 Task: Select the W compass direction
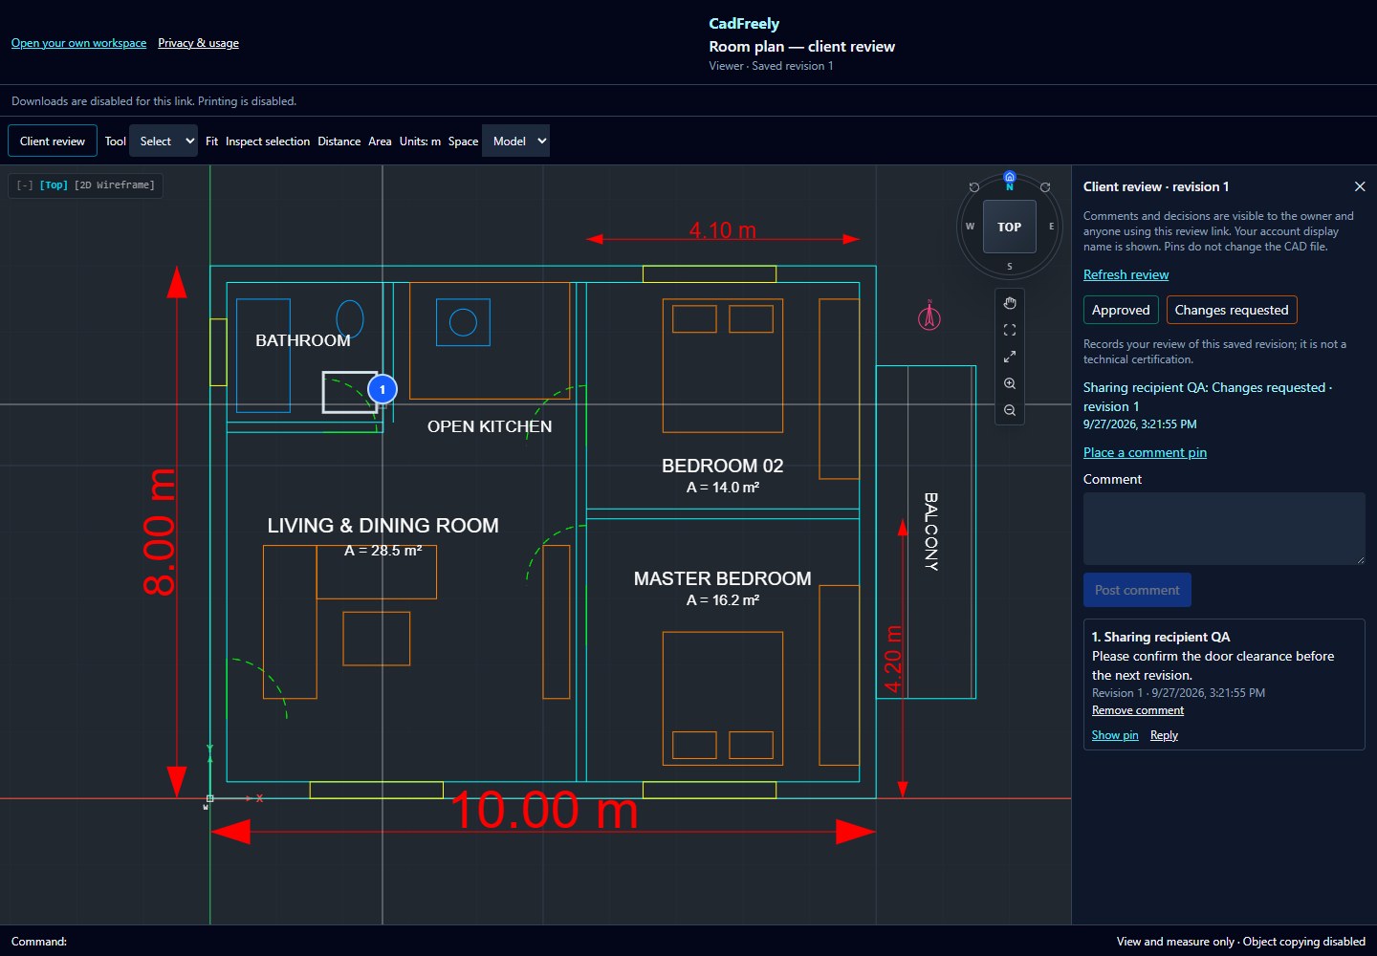(x=970, y=227)
